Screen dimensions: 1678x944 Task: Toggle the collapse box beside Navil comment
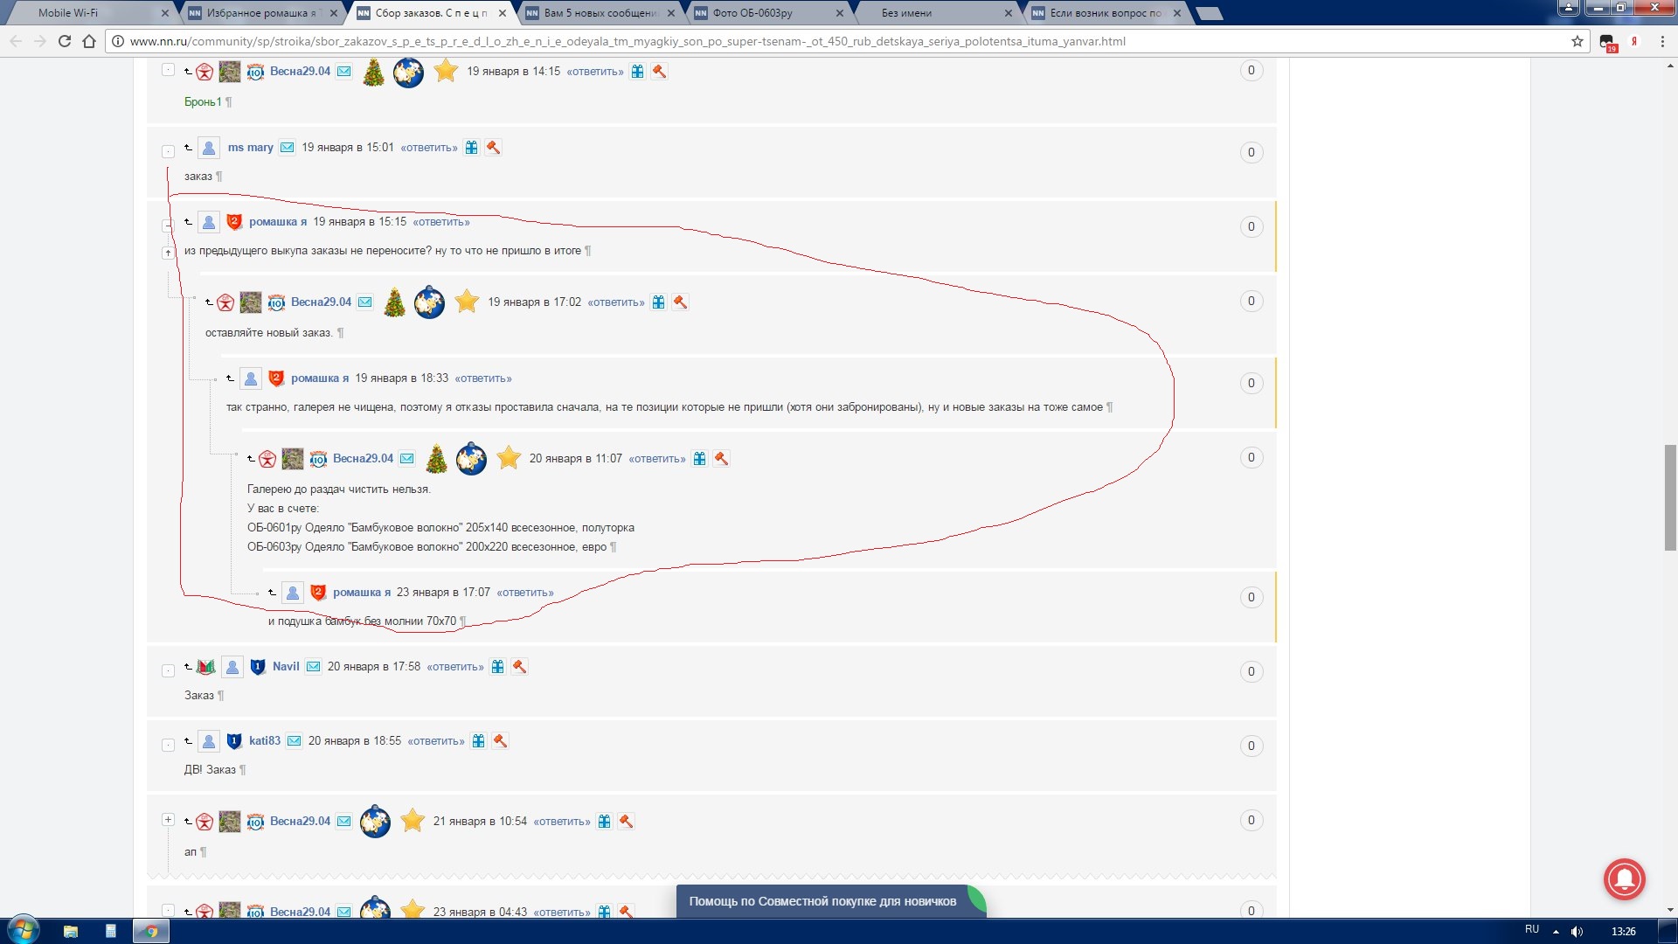168,671
